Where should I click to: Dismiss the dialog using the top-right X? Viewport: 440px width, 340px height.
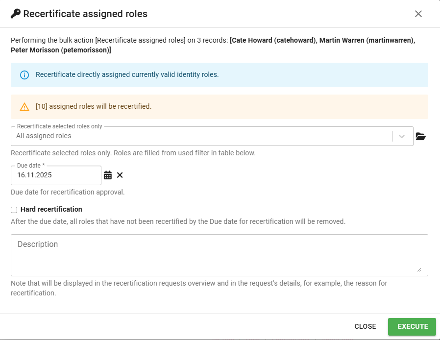[418, 14]
